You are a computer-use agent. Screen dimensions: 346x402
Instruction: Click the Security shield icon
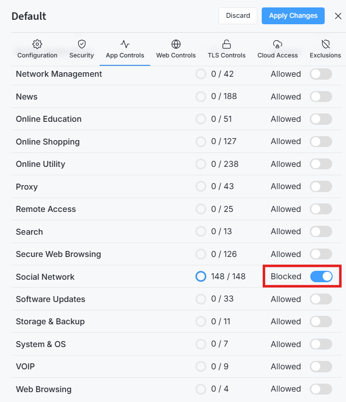82,44
